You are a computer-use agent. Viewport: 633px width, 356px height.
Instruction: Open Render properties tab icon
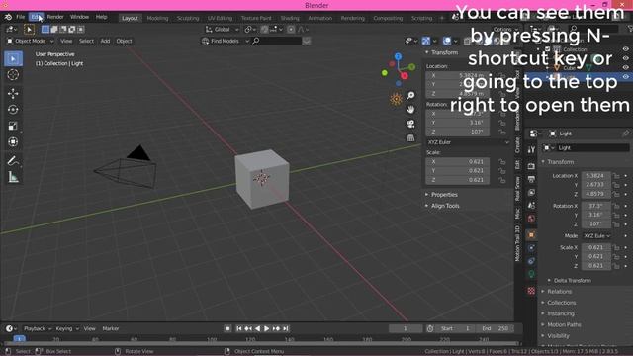[531, 166]
